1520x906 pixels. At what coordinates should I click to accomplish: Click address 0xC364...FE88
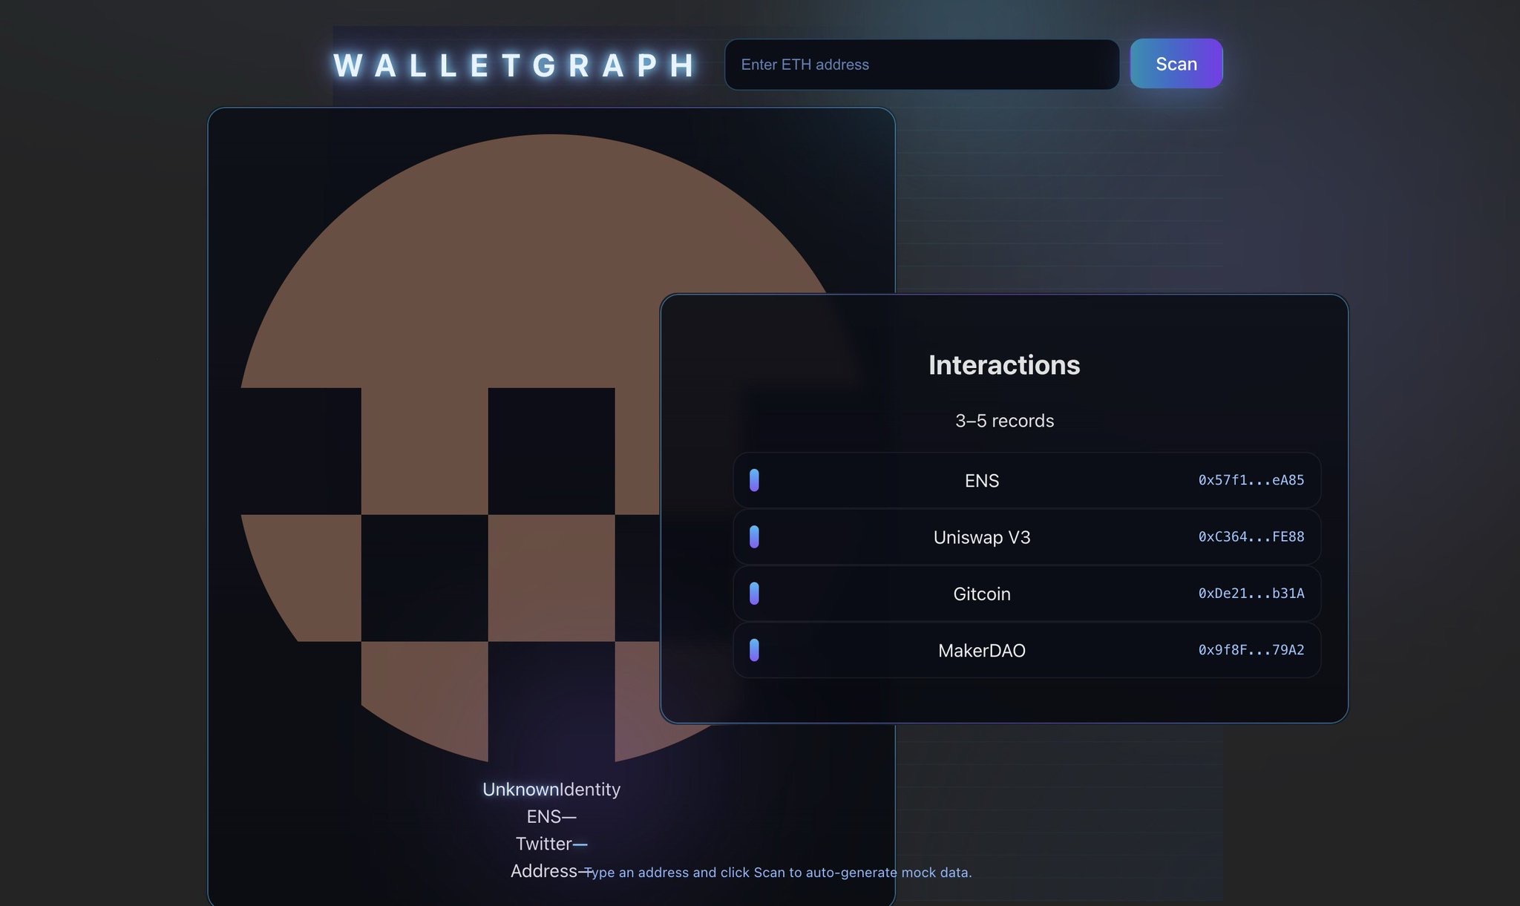(x=1251, y=536)
